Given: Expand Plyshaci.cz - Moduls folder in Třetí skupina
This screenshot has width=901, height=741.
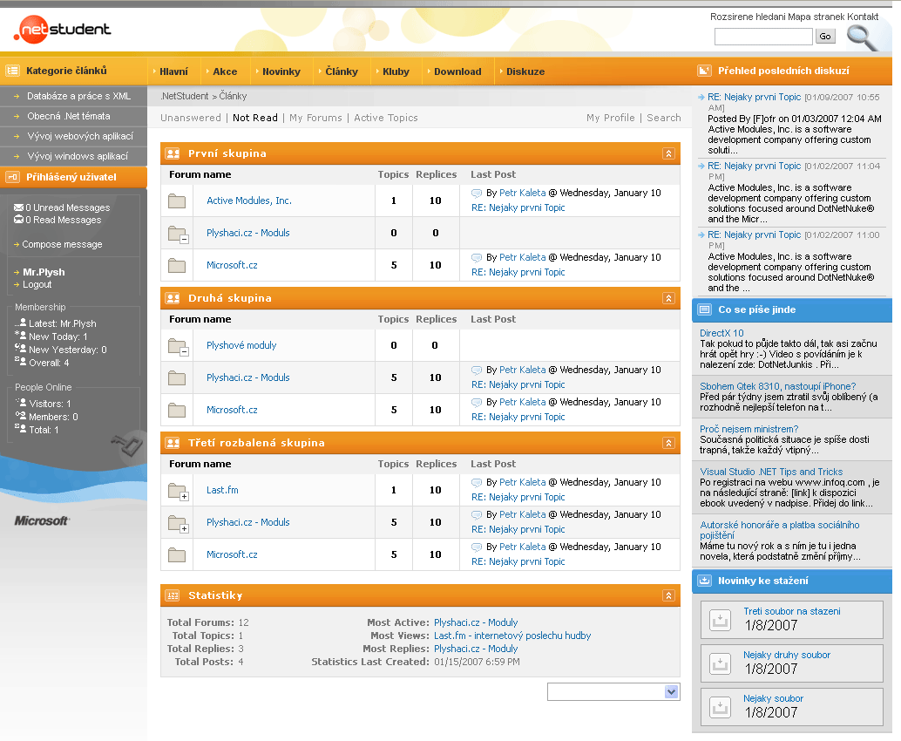Looking at the screenshot, I should [x=185, y=528].
